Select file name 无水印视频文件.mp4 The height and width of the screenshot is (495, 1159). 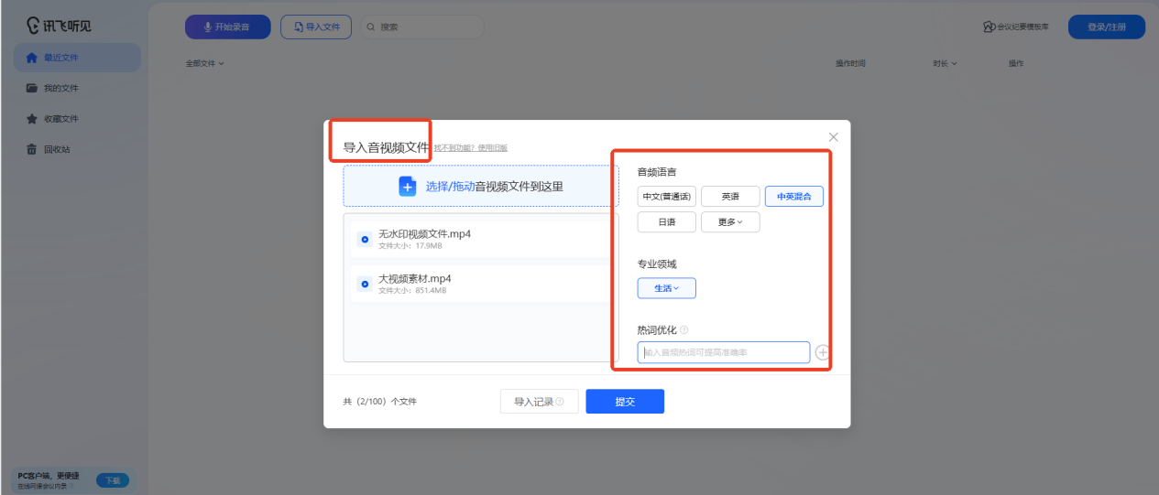[424, 234]
